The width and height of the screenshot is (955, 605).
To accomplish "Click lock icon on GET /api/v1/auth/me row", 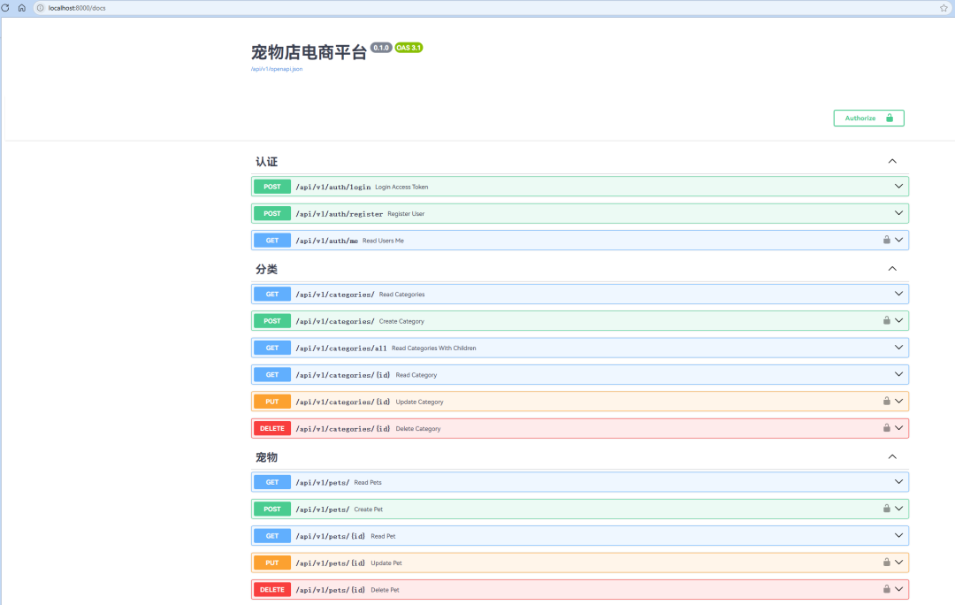I will (x=886, y=240).
